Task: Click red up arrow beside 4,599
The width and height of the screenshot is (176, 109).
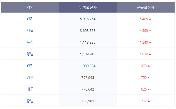Action: (x=150, y=31)
